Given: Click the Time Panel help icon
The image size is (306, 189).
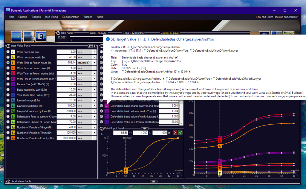Looking at the screenshot, I should tap(58, 33).
